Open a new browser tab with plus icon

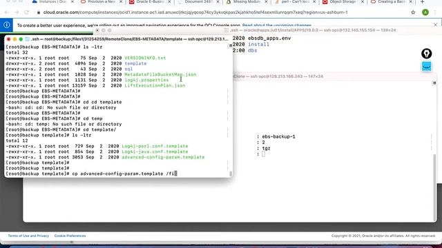click(x=422, y=2)
